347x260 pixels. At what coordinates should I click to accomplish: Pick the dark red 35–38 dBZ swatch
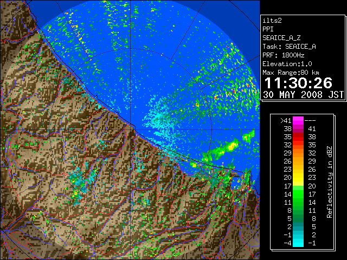click(298, 137)
